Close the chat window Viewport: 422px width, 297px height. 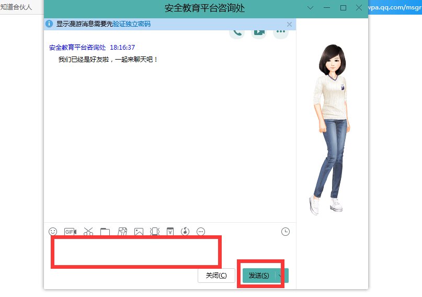tap(359, 8)
